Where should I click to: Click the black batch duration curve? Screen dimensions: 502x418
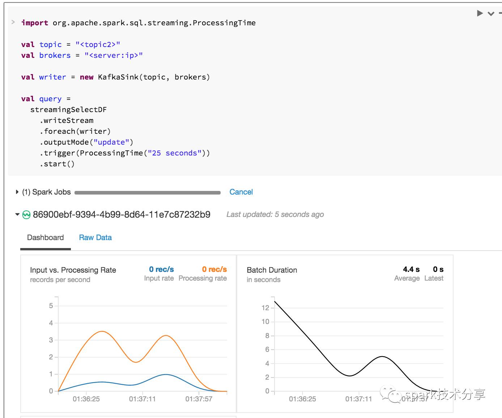click(x=382, y=357)
